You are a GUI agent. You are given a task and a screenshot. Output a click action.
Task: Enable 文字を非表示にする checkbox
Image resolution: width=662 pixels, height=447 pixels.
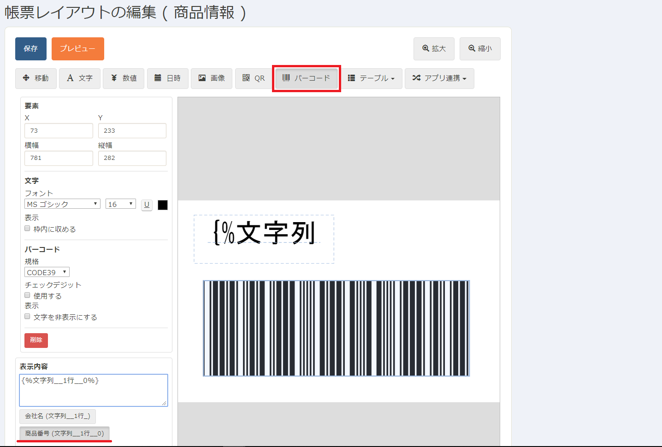tap(27, 317)
